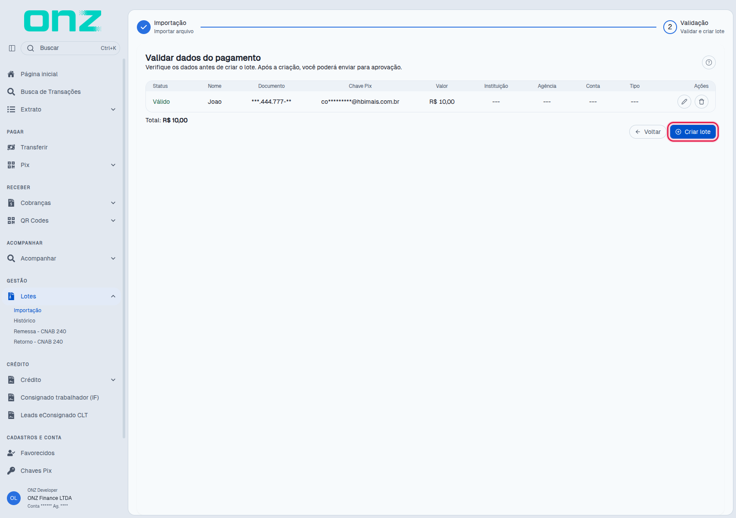Click the sidebar vertical scrollbar
This screenshot has width=736, height=518.
(x=124, y=248)
